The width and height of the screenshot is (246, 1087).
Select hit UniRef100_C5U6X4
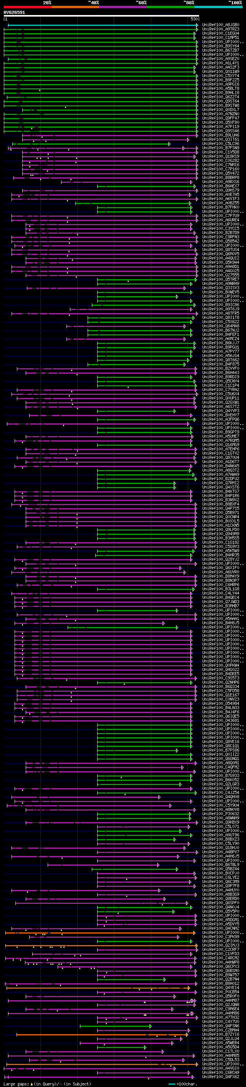[x=221, y=394]
